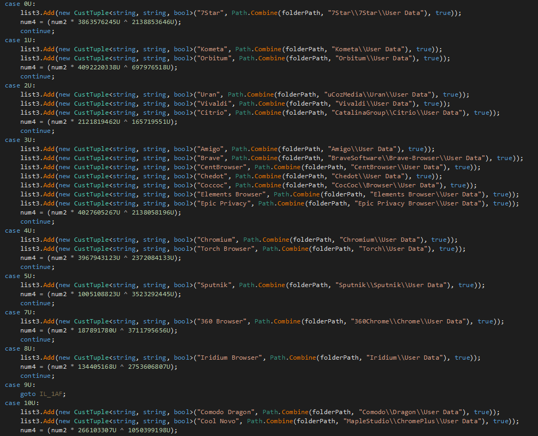Select the "CocCoc\\Browser\\User Data" path string

(x=385, y=186)
